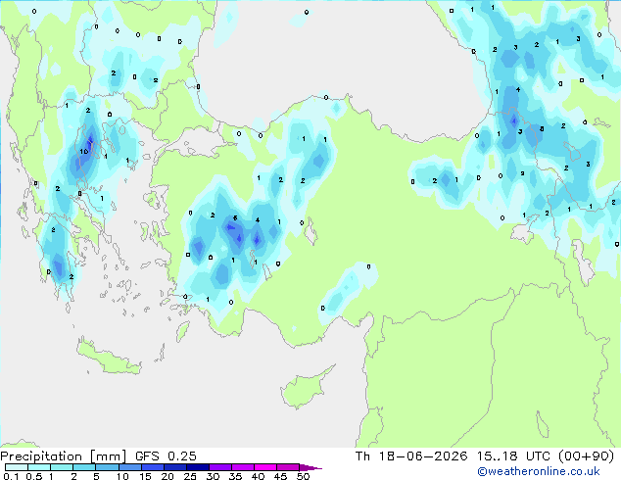Click the 'GFS 0.25' model label

tap(166, 456)
